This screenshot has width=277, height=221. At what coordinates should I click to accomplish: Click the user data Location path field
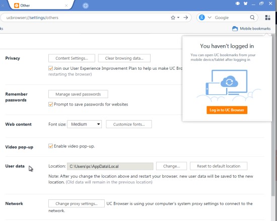pos(110,166)
